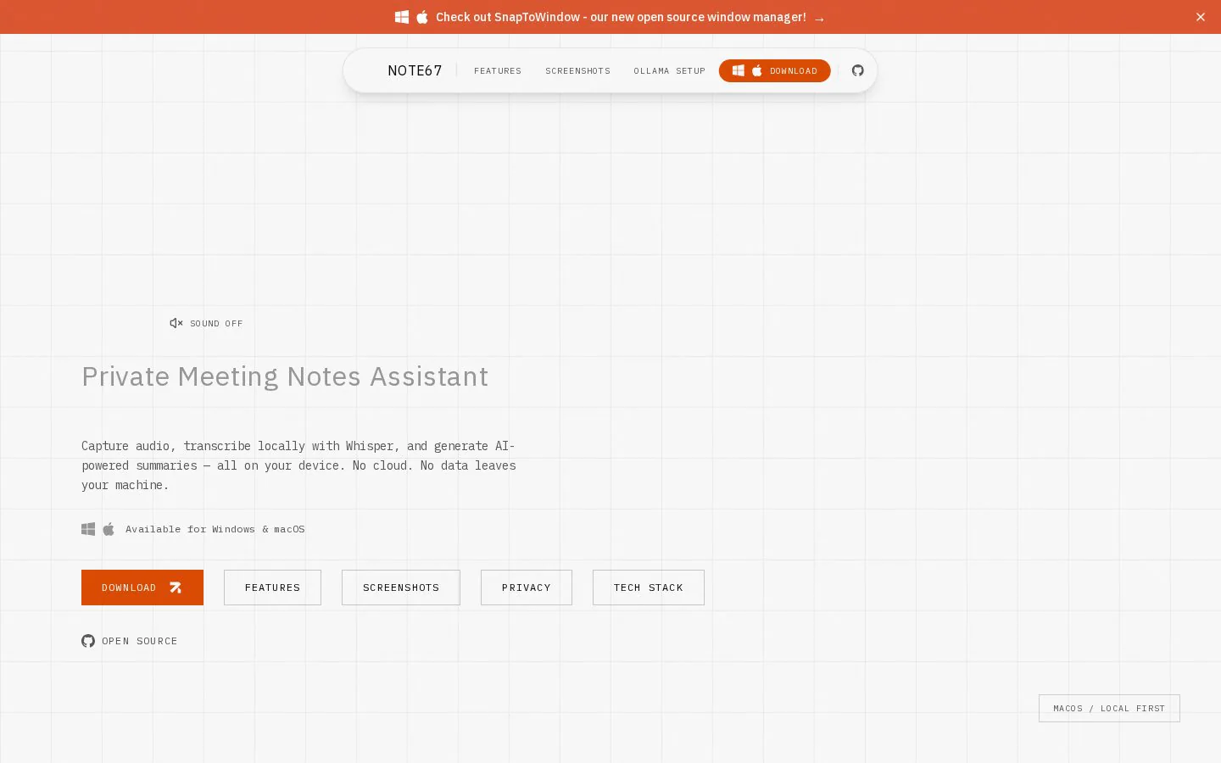The height and width of the screenshot is (763, 1221).
Task: Open the Tech Stack section button
Action: (x=649, y=588)
